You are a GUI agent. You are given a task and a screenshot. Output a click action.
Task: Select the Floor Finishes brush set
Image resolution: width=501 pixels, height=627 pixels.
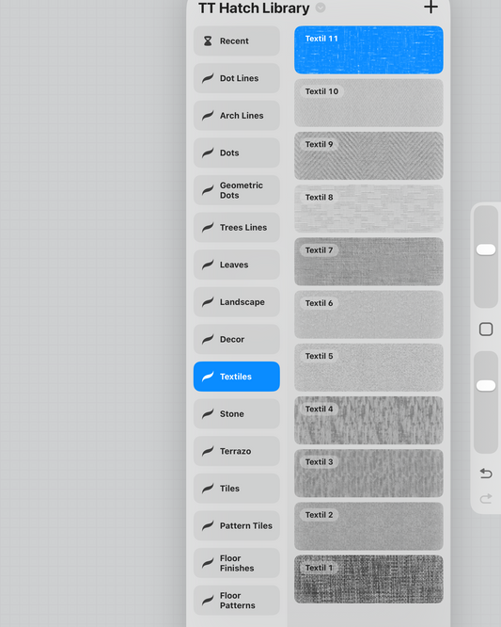click(237, 563)
